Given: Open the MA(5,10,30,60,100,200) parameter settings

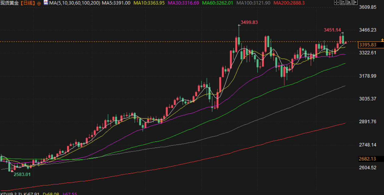Looking at the screenshot, I should (x=74, y=3).
